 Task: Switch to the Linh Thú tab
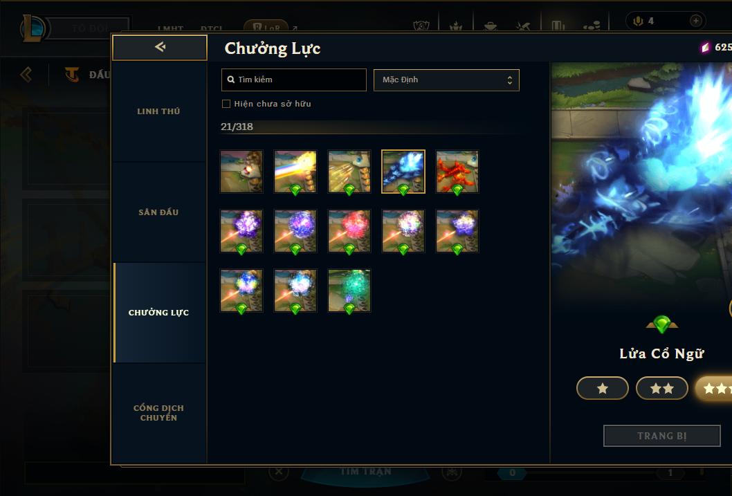coord(158,111)
